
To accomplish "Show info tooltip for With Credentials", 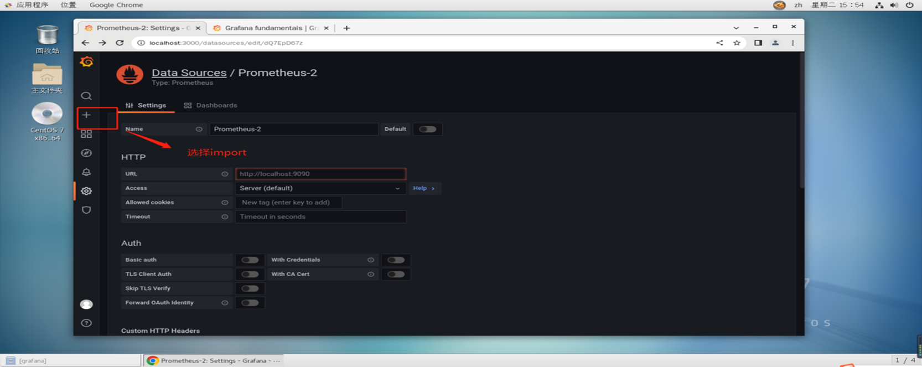I will point(371,260).
